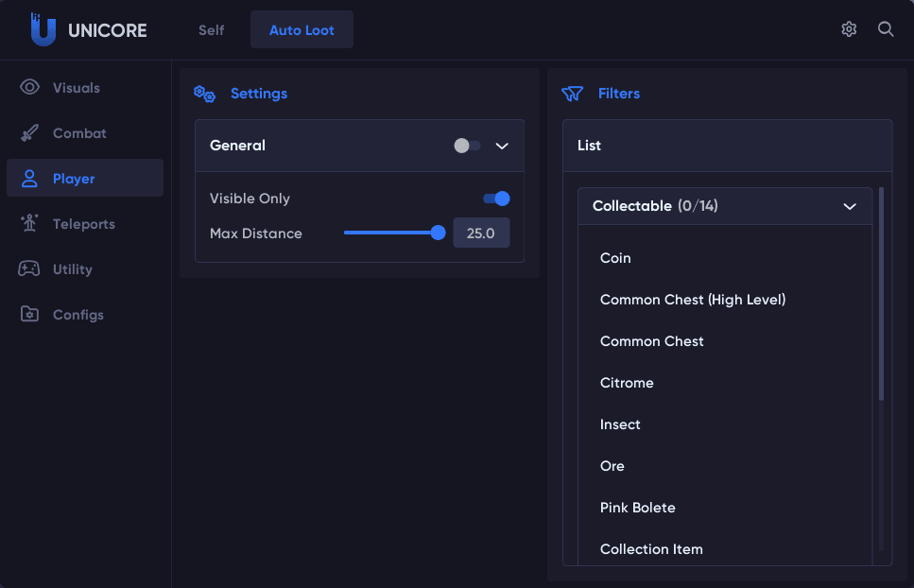
Task: Collapse the General section chevron
Action: pyautogui.click(x=502, y=146)
